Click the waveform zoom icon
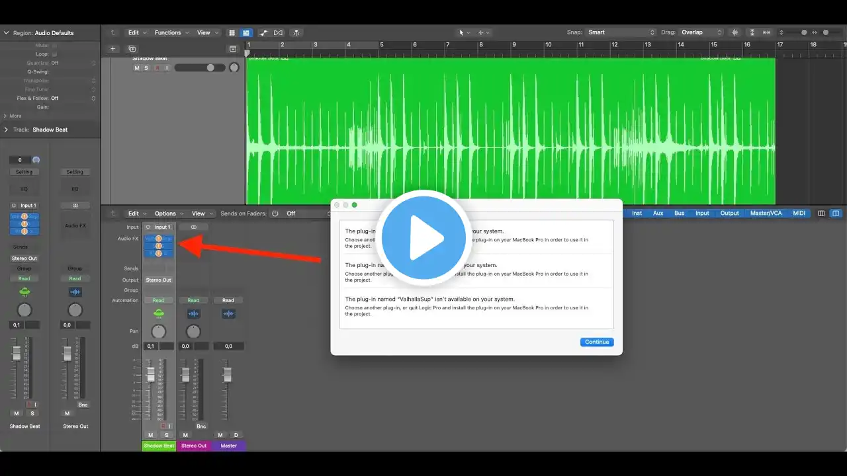 click(x=735, y=32)
